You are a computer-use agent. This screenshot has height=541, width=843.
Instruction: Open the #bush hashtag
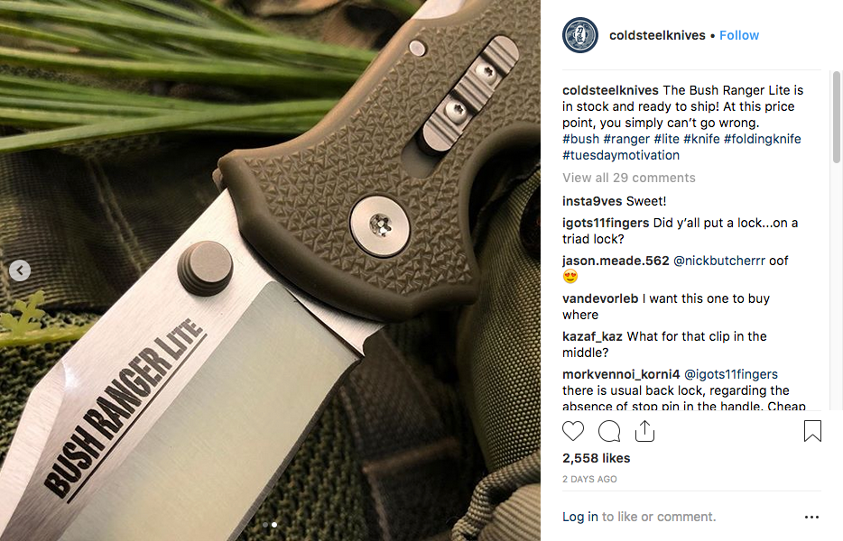(x=580, y=139)
